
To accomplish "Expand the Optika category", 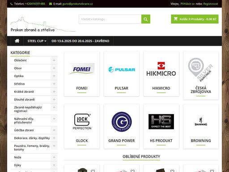I will tap(54, 76).
